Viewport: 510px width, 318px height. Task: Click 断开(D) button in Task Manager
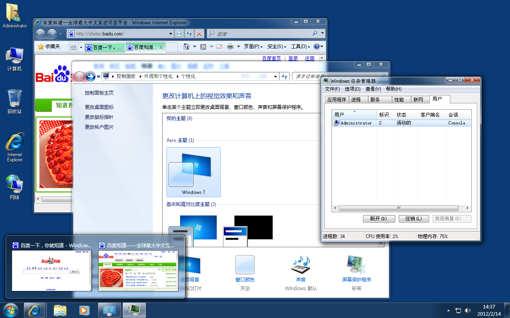tap(379, 219)
